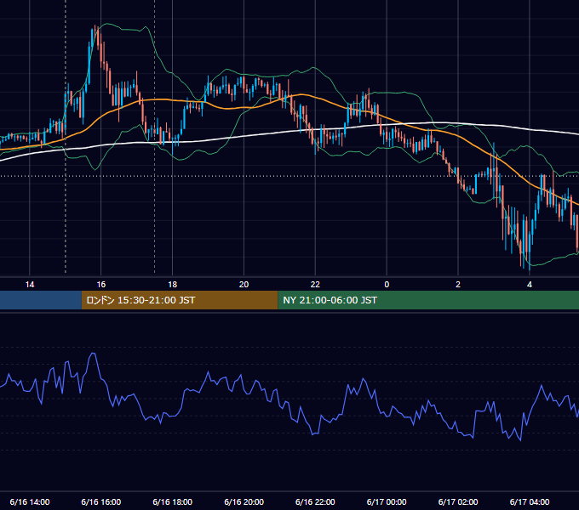Click the blue session bar before London
Viewport: 579px width, 510px height.
click(41, 300)
